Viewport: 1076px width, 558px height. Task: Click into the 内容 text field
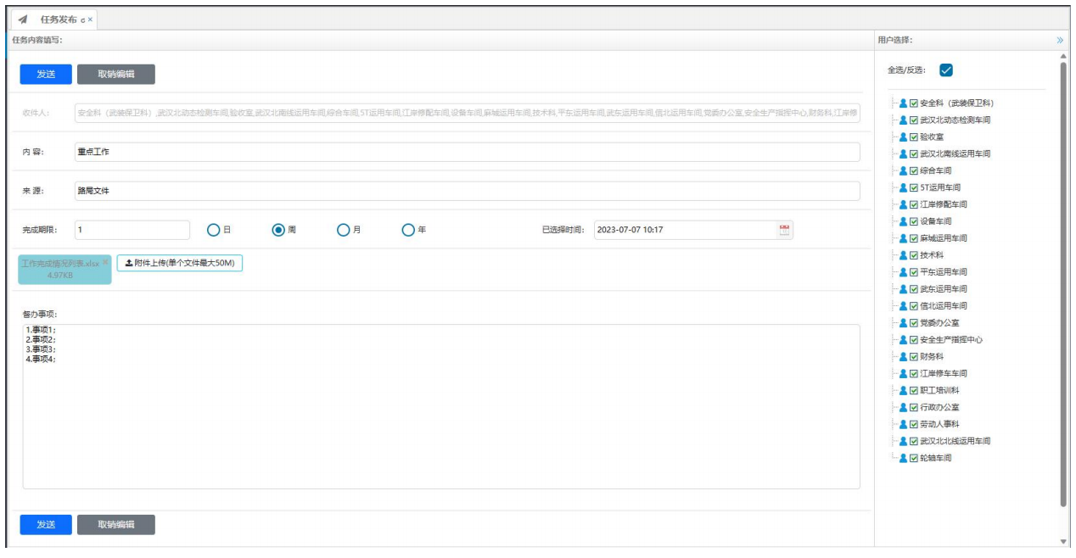click(467, 152)
